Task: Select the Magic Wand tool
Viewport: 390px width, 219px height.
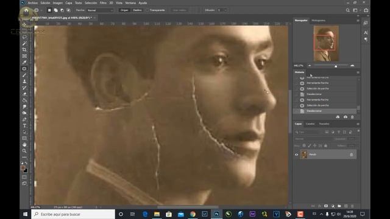Action: click(x=24, y=43)
